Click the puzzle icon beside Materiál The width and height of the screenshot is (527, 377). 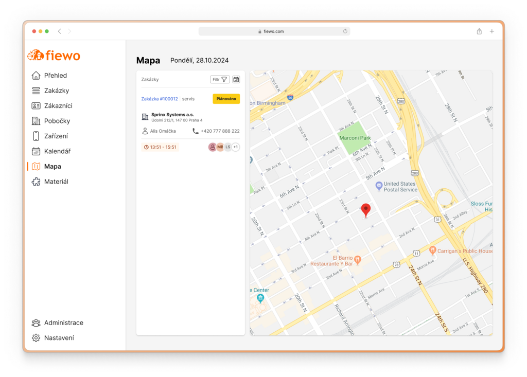36,182
